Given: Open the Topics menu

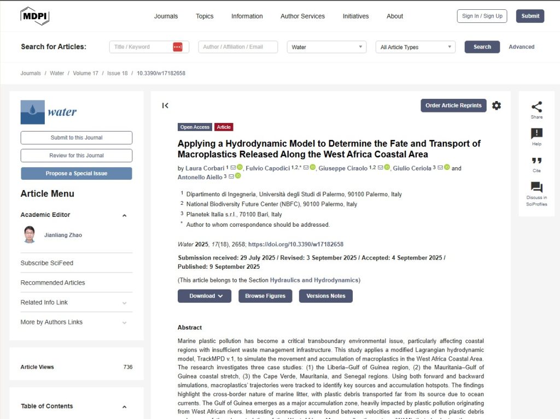Looking at the screenshot, I should click(x=205, y=16).
